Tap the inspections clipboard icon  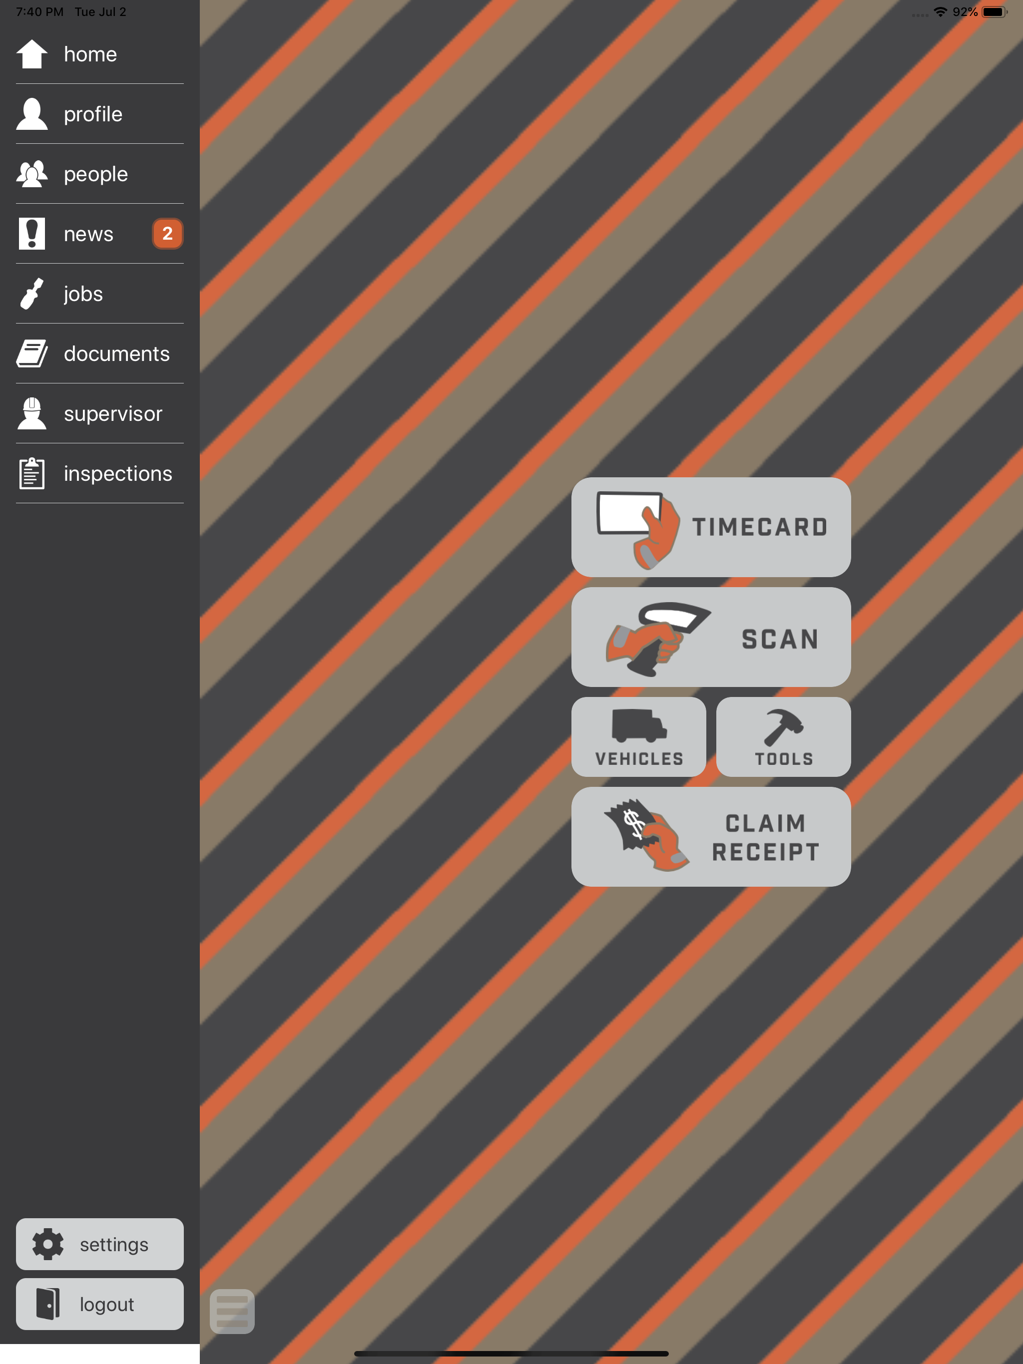click(x=31, y=473)
